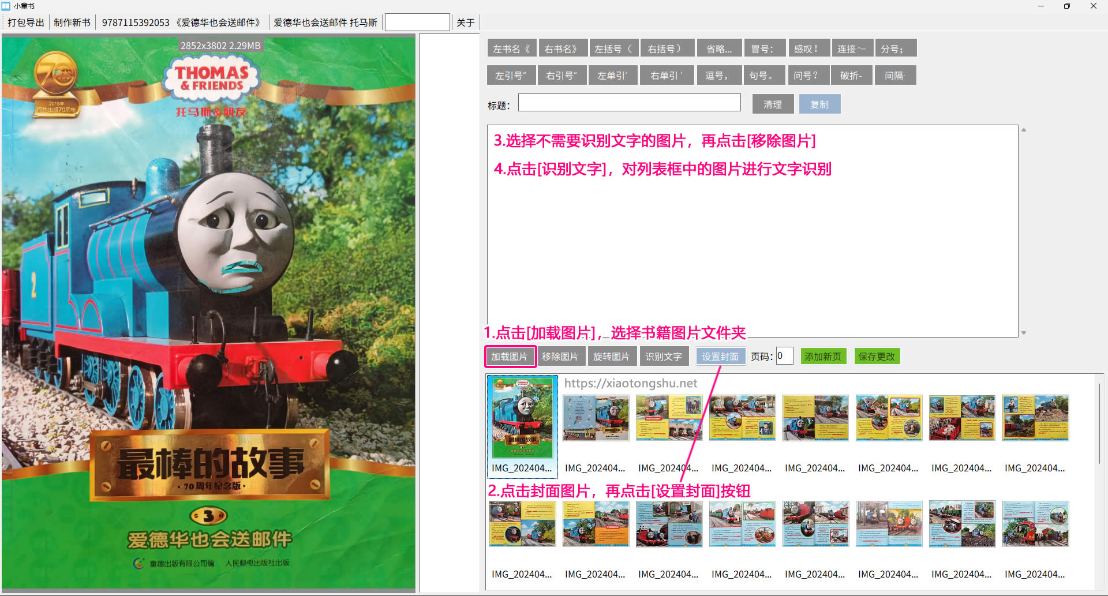Click the 页码 page number field
Image resolution: width=1108 pixels, height=596 pixels.
(x=785, y=356)
